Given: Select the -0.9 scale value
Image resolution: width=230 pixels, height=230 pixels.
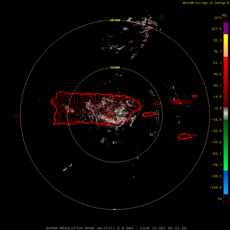Looking at the screenshot, I should click(217, 108).
